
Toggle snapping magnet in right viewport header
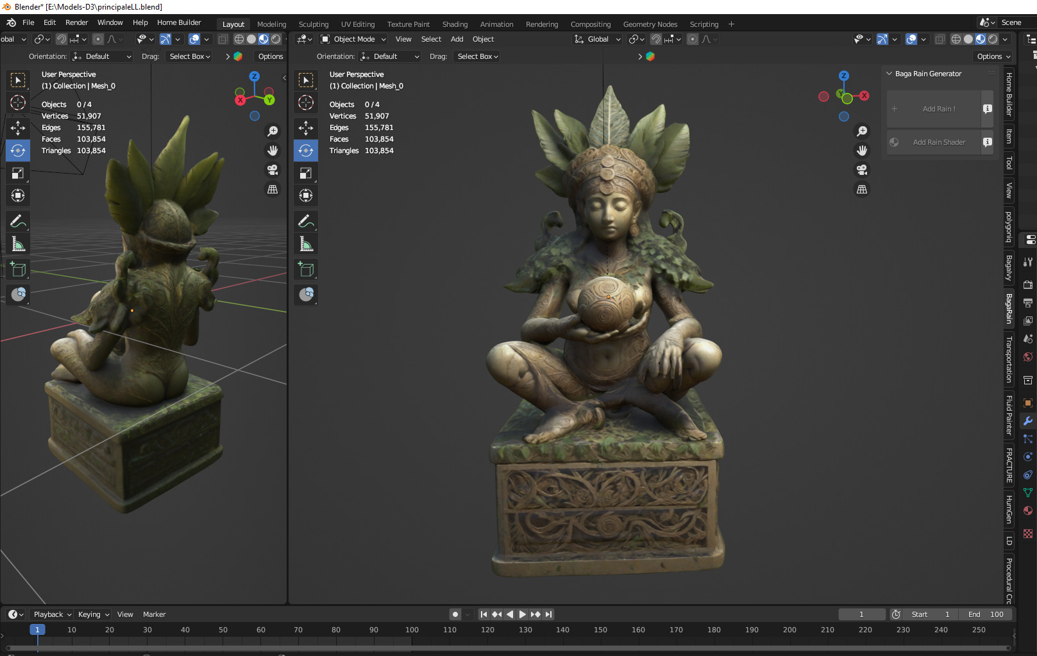(x=656, y=39)
